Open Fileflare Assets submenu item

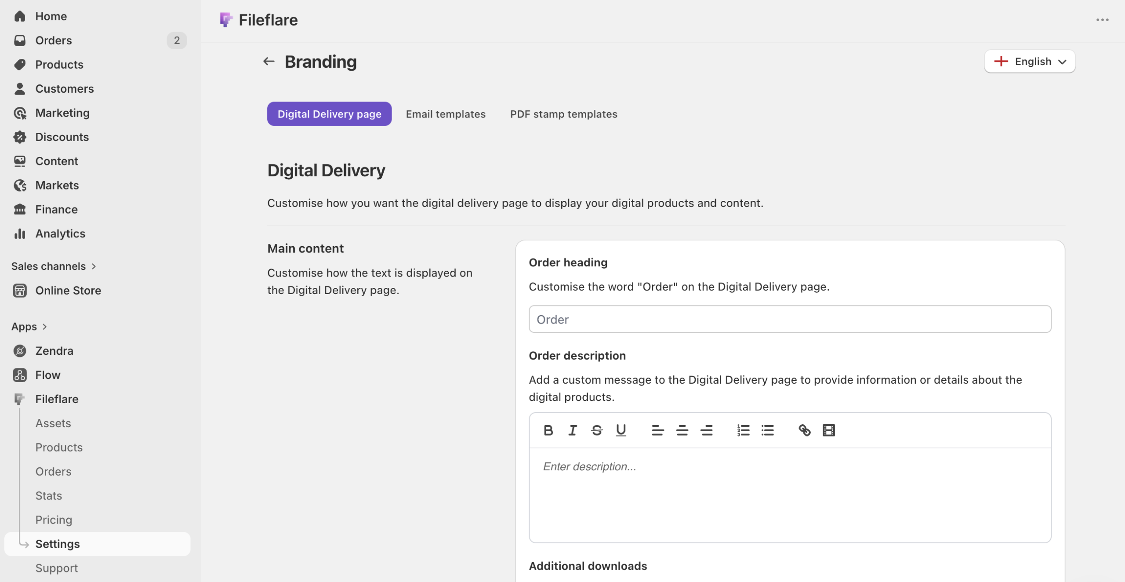point(53,423)
